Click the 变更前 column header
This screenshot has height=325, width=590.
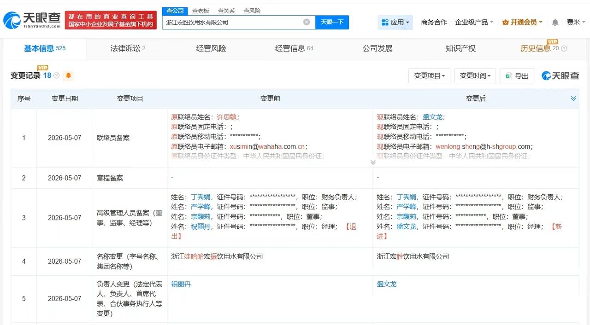pos(270,99)
